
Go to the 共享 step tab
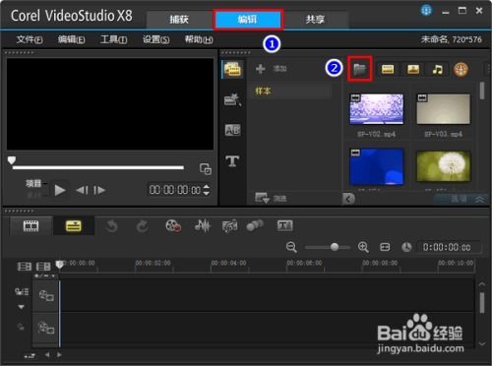(x=315, y=20)
